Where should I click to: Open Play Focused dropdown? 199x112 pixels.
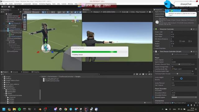[142, 12]
